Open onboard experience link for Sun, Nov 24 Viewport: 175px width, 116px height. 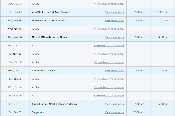click(x=109, y=4)
